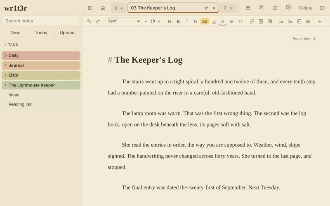Open the Serif font dropdown
This screenshot has height=206, width=330.
click(x=123, y=21)
